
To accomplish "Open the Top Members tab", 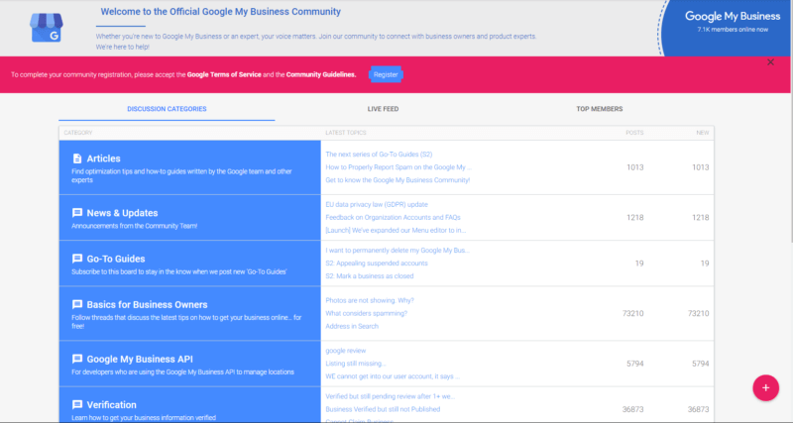I will (600, 109).
